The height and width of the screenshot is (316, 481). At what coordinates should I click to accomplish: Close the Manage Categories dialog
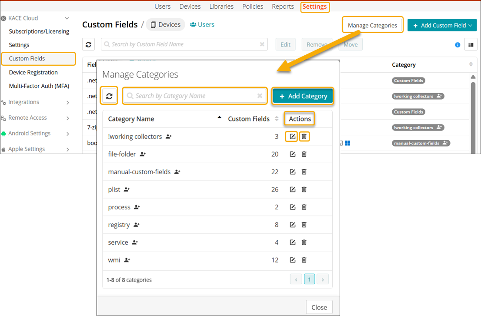[x=319, y=307]
